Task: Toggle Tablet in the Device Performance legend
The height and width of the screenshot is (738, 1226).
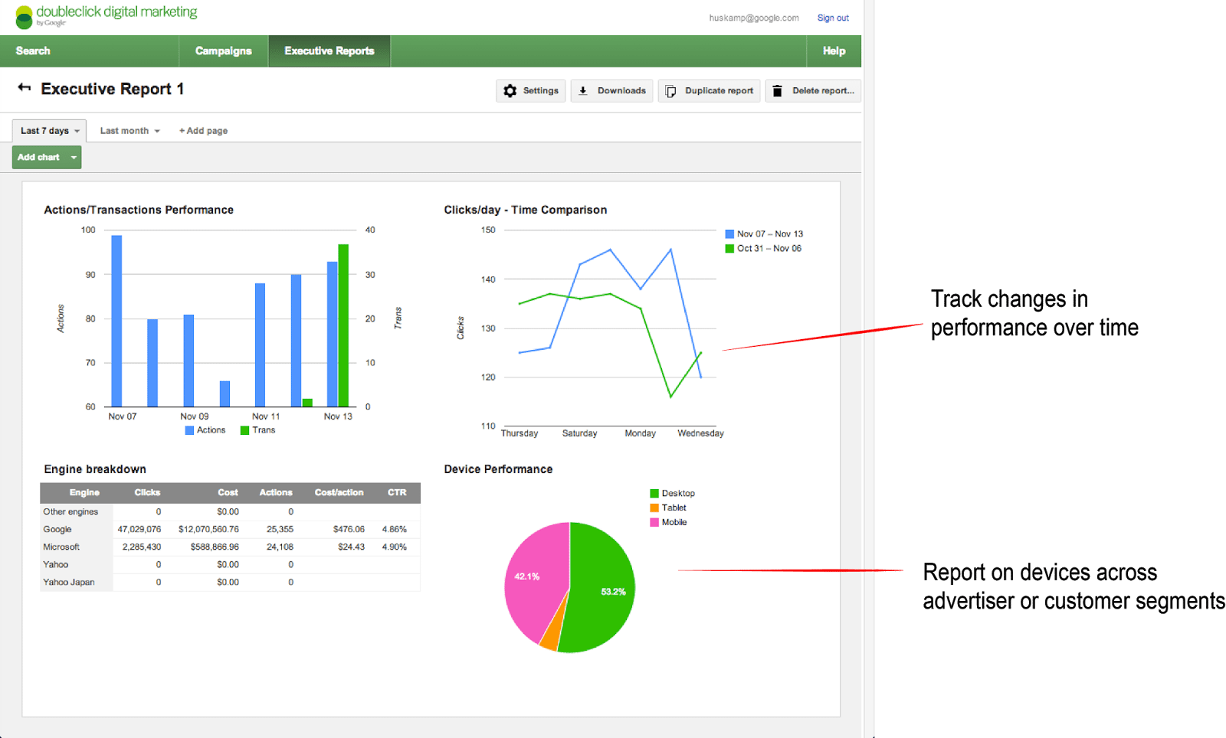Action: pos(669,507)
